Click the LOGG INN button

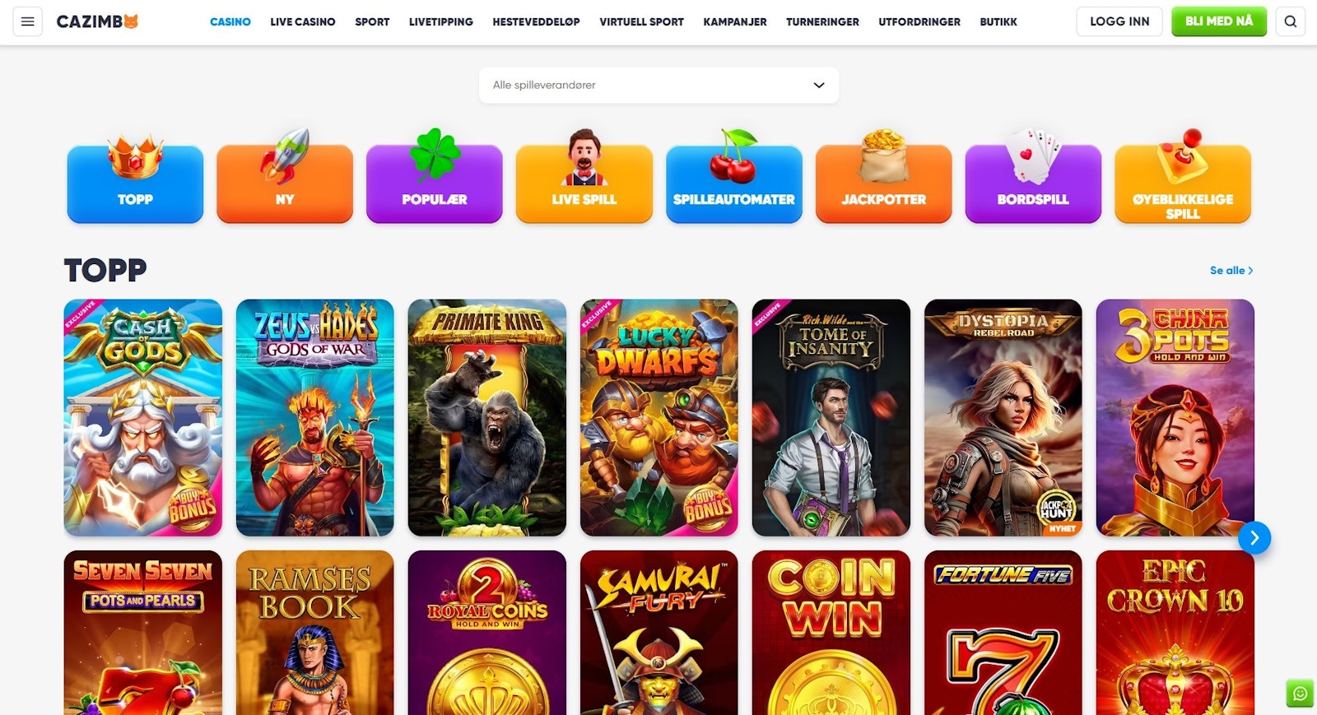point(1119,21)
